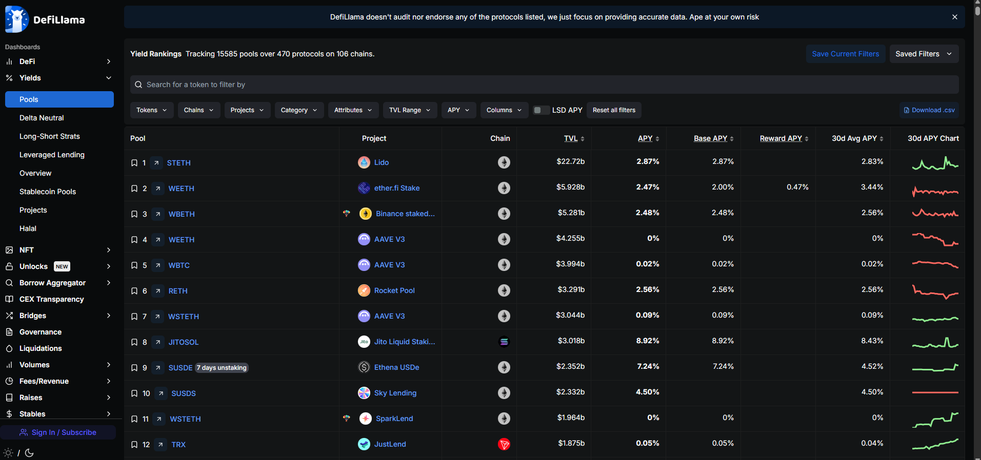This screenshot has width=981, height=460.
Task: Click the DefiLlama logo
Action: pos(45,19)
